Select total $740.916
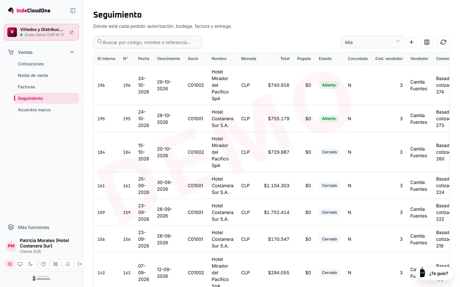The width and height of the screenshot is (460, 287). (x=279, y=85)
